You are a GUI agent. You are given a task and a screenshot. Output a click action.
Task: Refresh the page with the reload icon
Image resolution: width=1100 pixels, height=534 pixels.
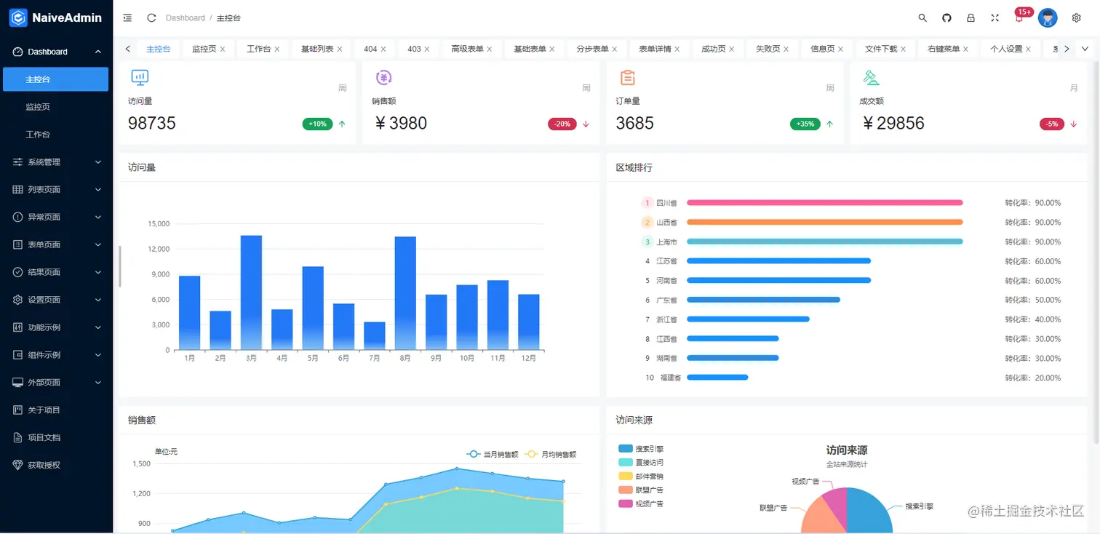pyautogui.click(x=151, y=17)
